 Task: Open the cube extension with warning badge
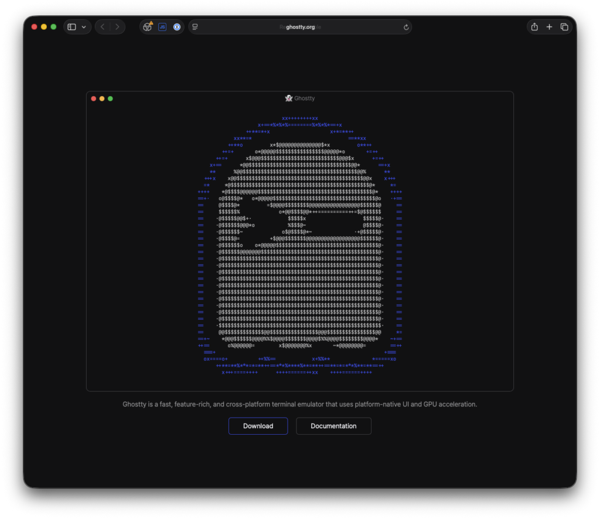tap(148, 26)
